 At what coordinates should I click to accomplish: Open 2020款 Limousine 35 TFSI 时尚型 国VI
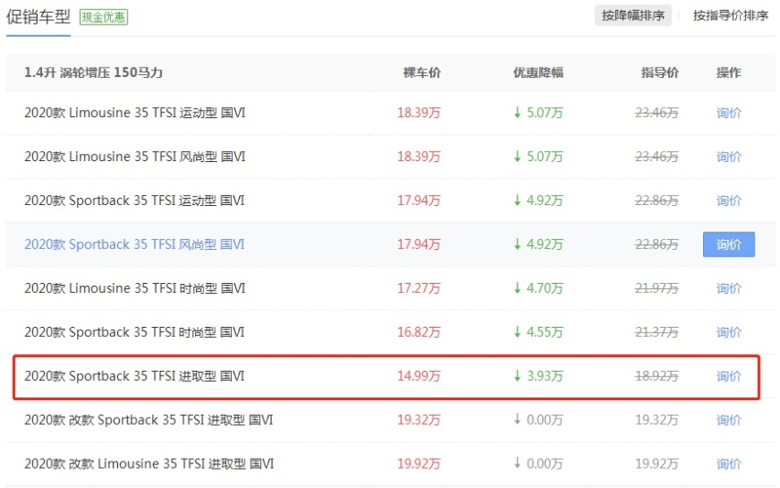click(x=135, y=288)
